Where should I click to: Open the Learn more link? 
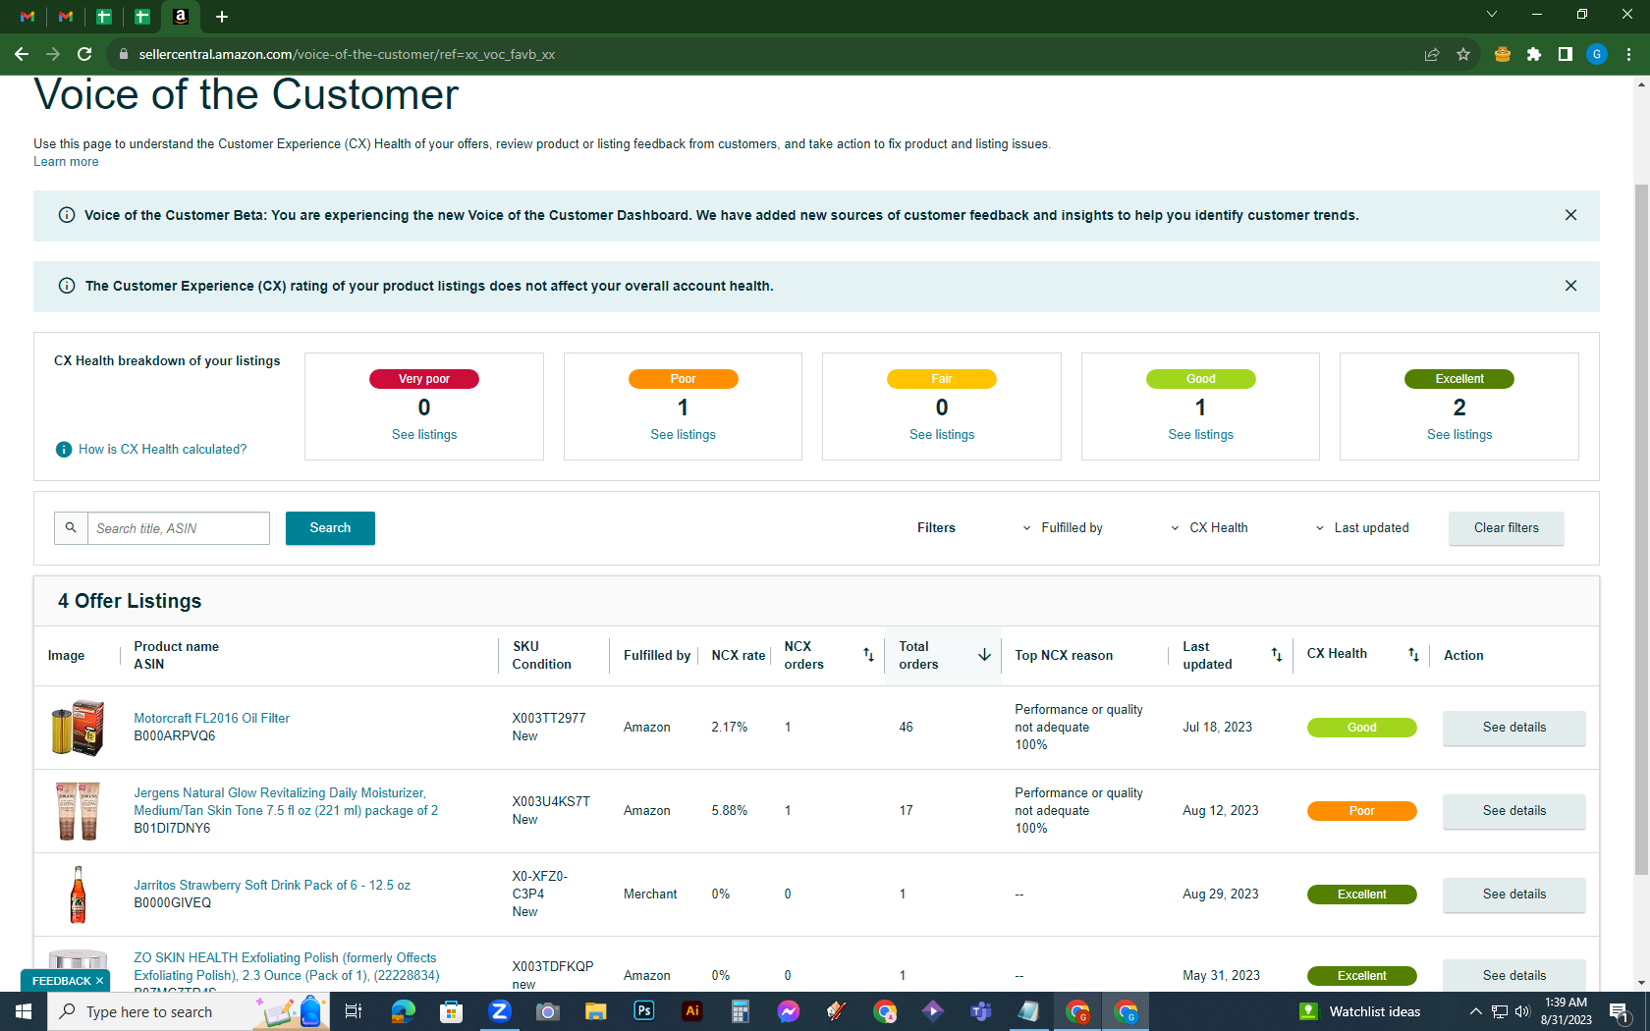click(x=66, y=162)
